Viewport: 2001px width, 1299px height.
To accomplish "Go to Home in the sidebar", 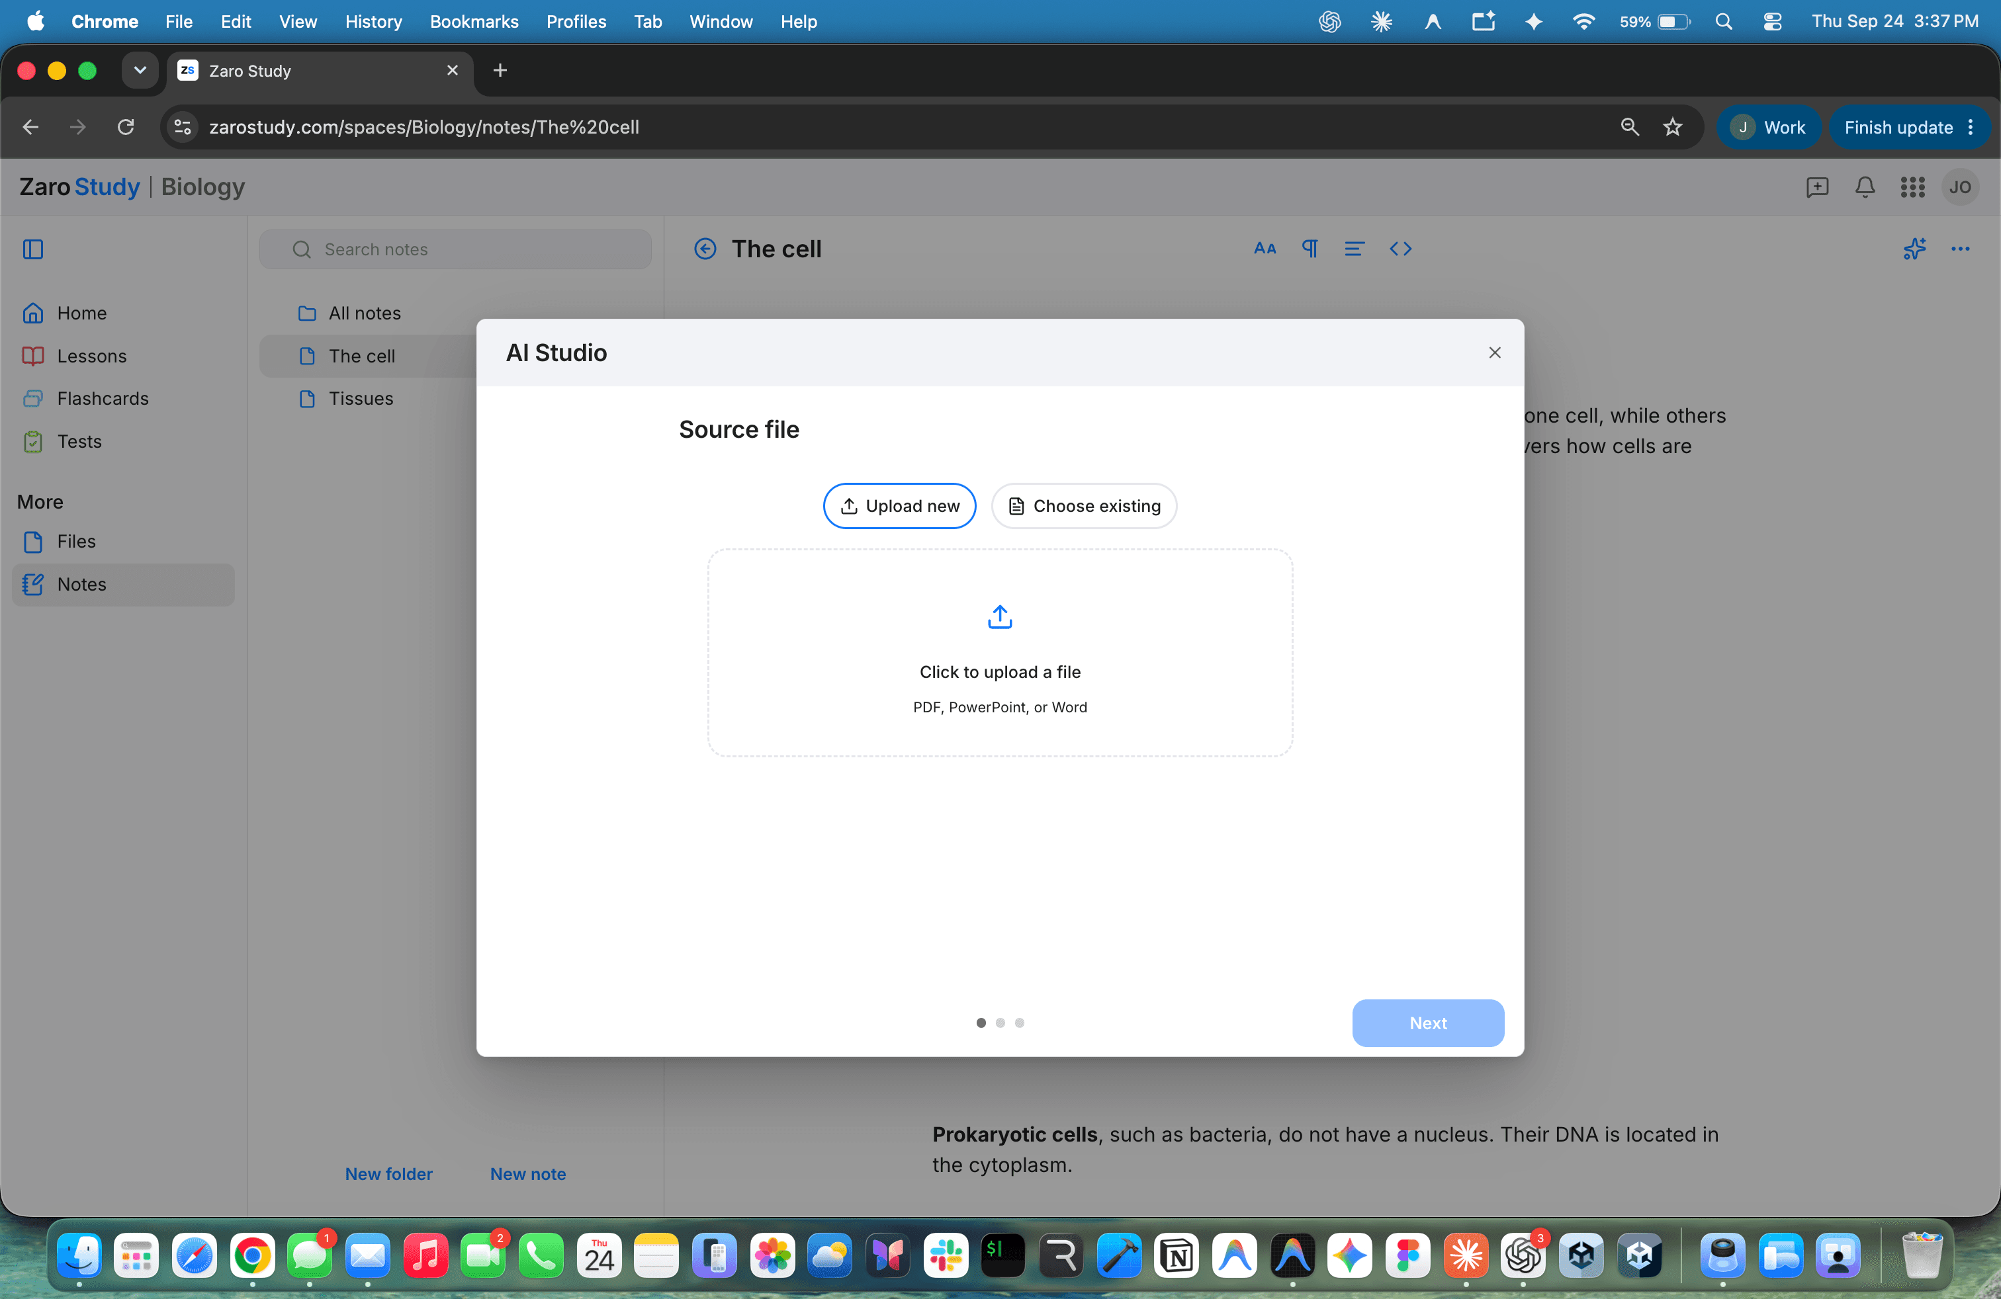I will coord(123,313).
